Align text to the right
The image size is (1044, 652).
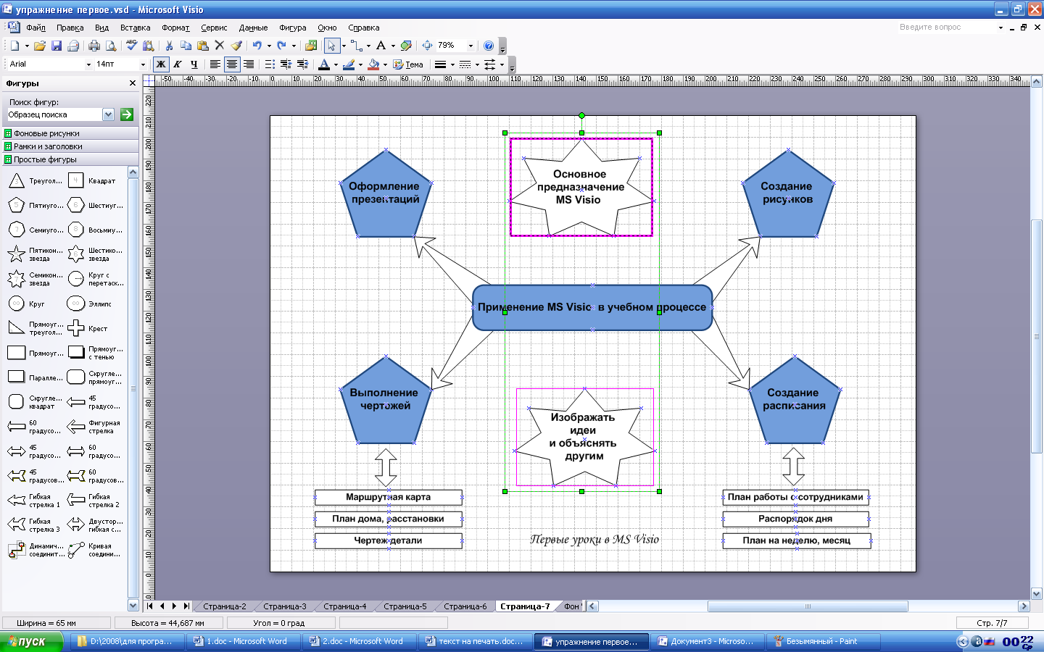(x=249, y=64)
